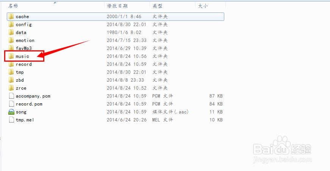Click the accompany.pcm file icon
Viewport: 330px width, 171px height.
[x=12, y=96]
